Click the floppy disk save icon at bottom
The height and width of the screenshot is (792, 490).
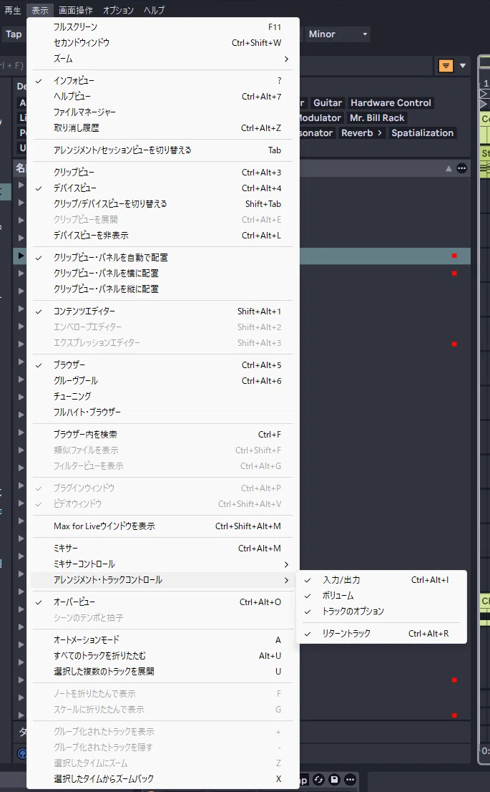(334, 779)
